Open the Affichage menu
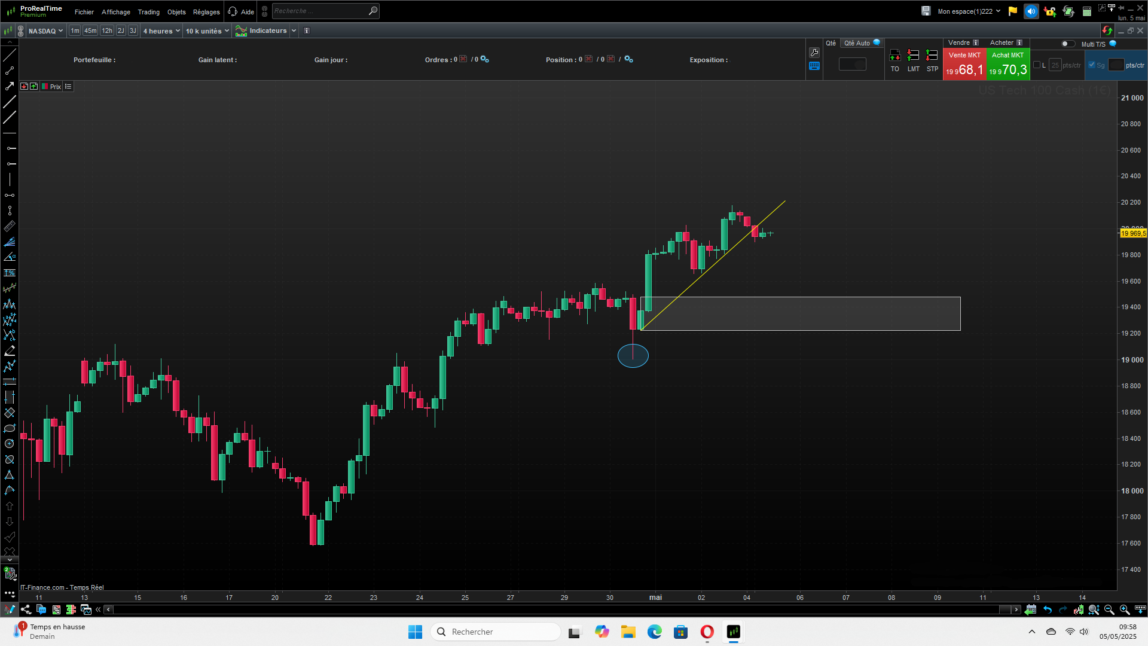The image size is (1148, 646). 115,12
